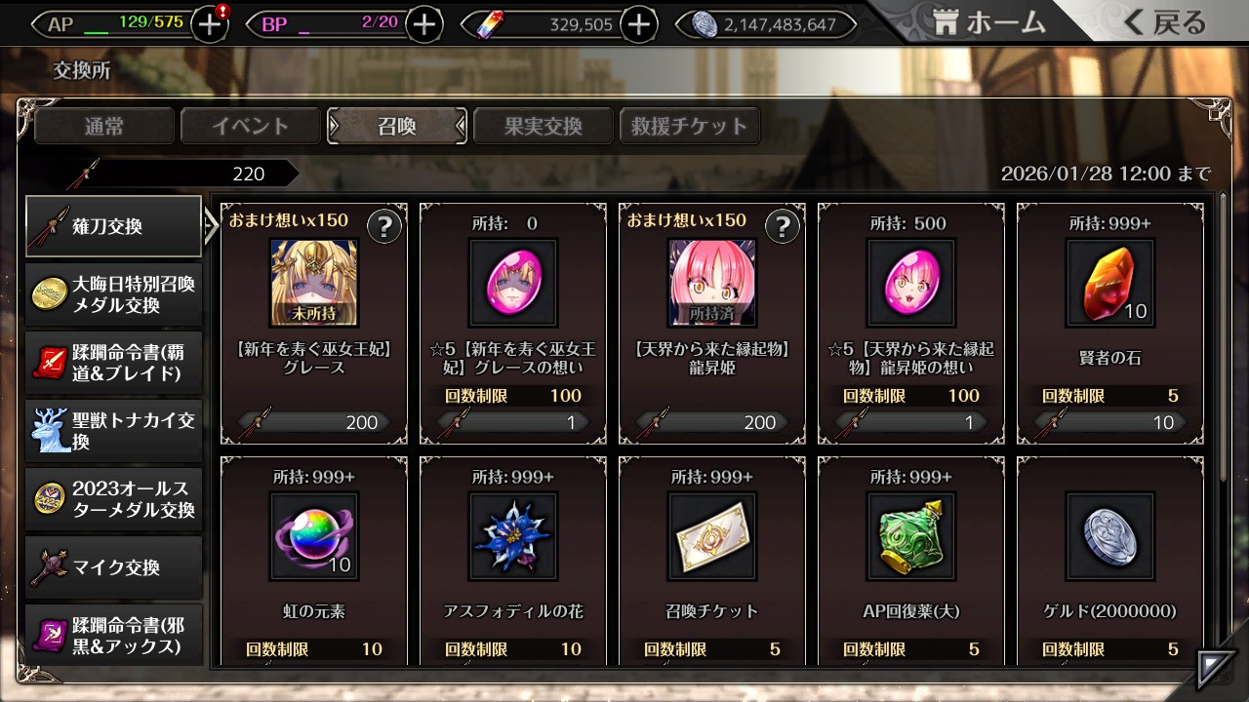Switch to the イベント tab
This screenshot has height=702, width=1249.
coord(251,126)
